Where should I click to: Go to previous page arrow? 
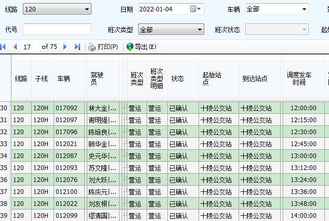coord(15,47)
